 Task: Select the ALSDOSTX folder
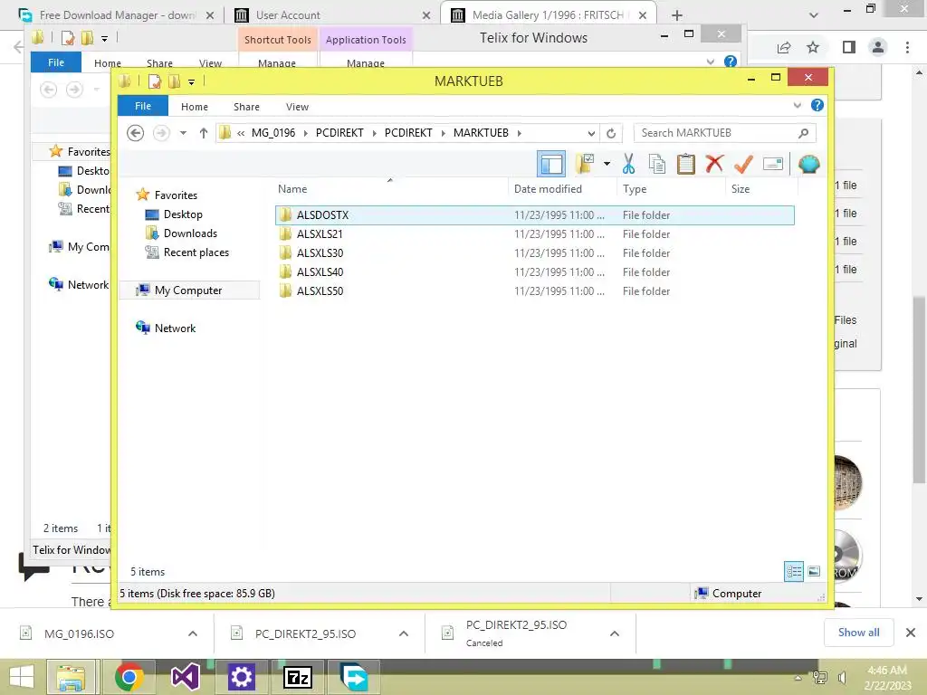(x=534, y=215)
